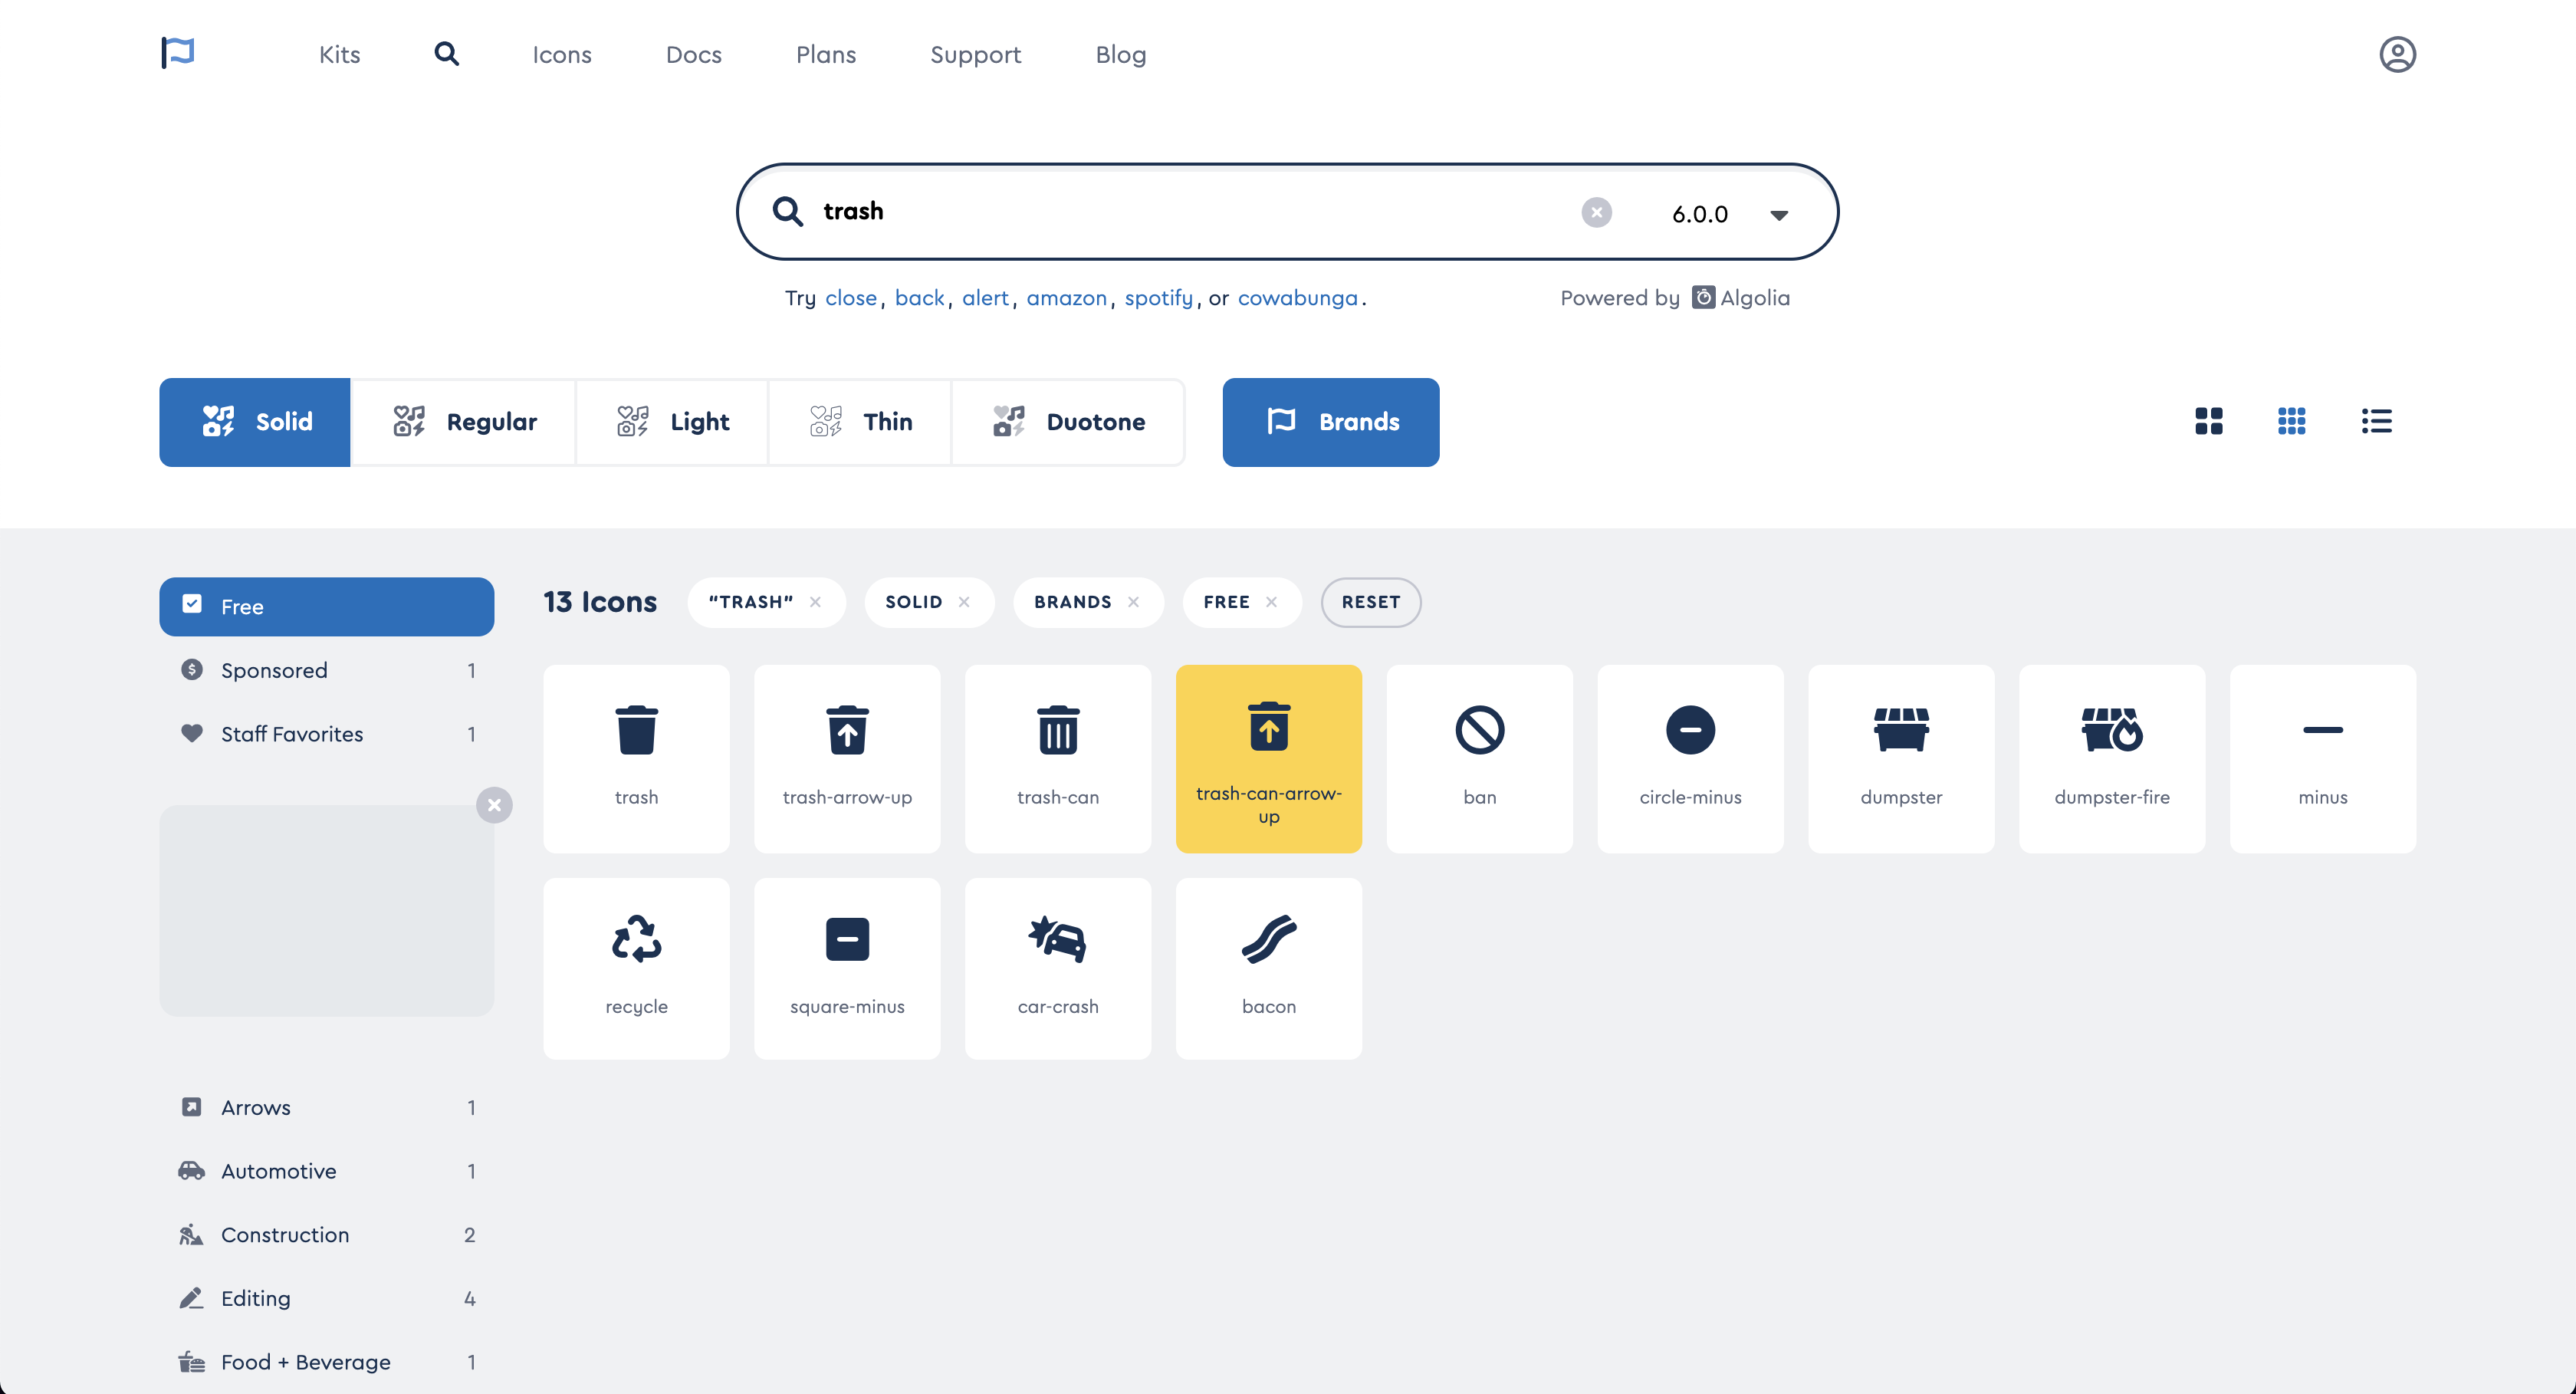Toggle the Free filter in the sidebar

(x=326, y=606)
